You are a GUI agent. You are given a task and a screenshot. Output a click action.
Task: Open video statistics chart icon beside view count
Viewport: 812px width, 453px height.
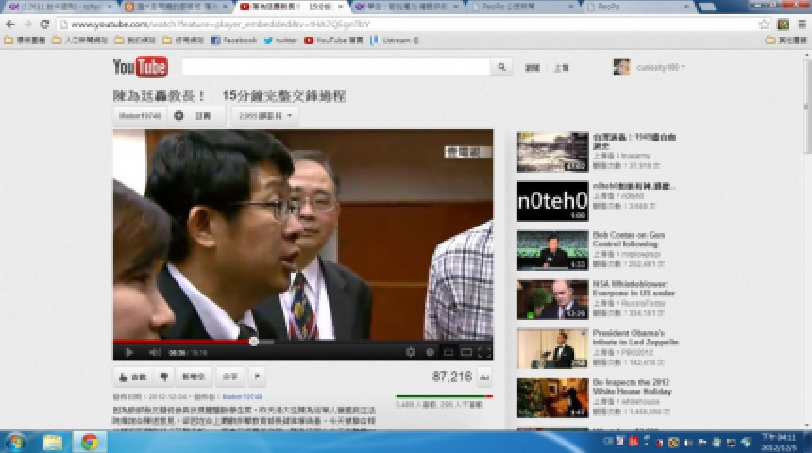[x=484, y=377]
